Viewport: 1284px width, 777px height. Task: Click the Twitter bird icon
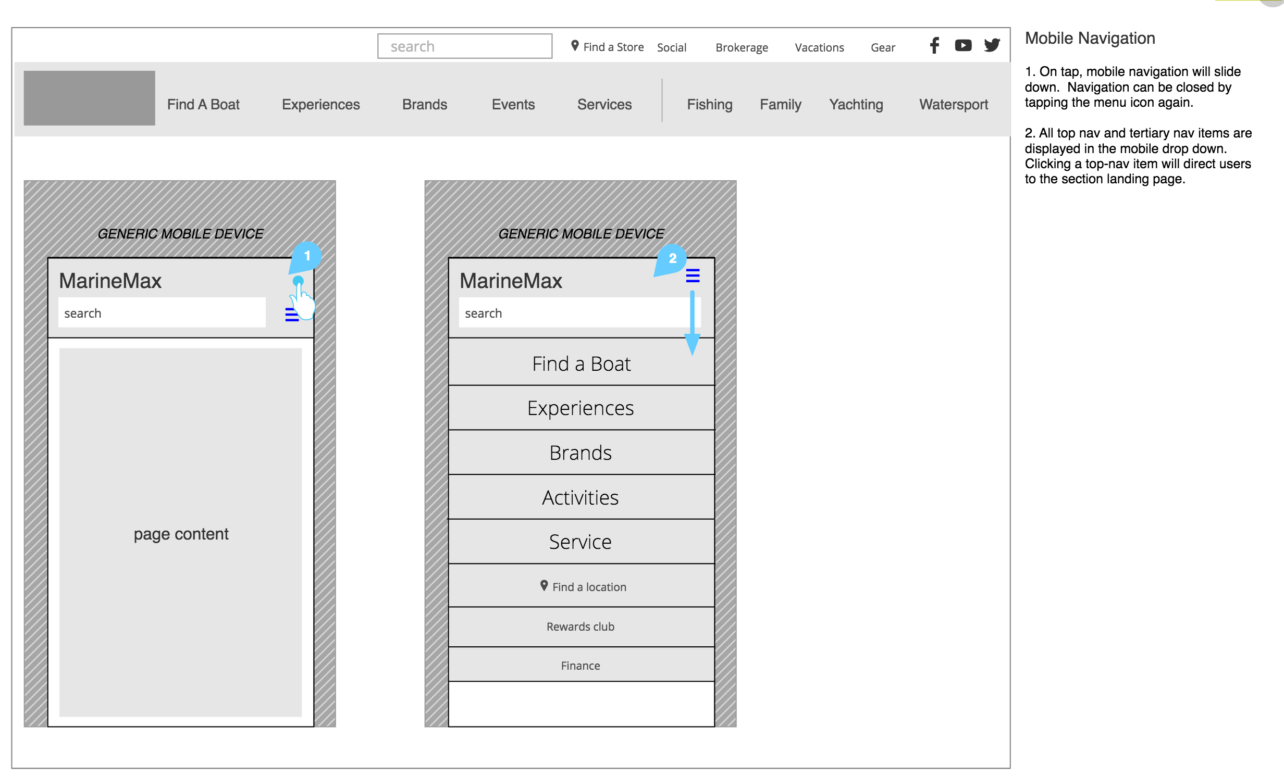tap(992, 46)
